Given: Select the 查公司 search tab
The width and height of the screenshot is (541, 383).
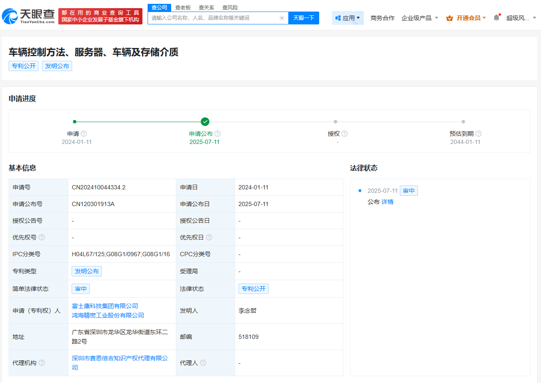Looking at the screenshot, I should coord(159,7).
